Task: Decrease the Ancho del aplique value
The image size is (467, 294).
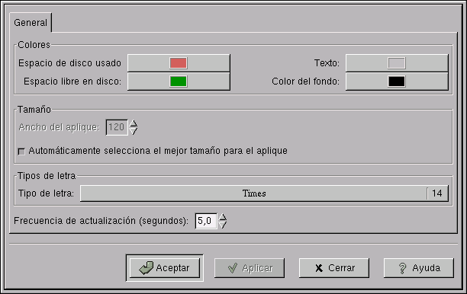Action: click(x=134, y=131)
